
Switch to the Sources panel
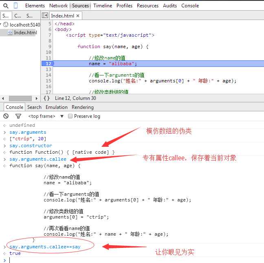[x=80, y=6]
